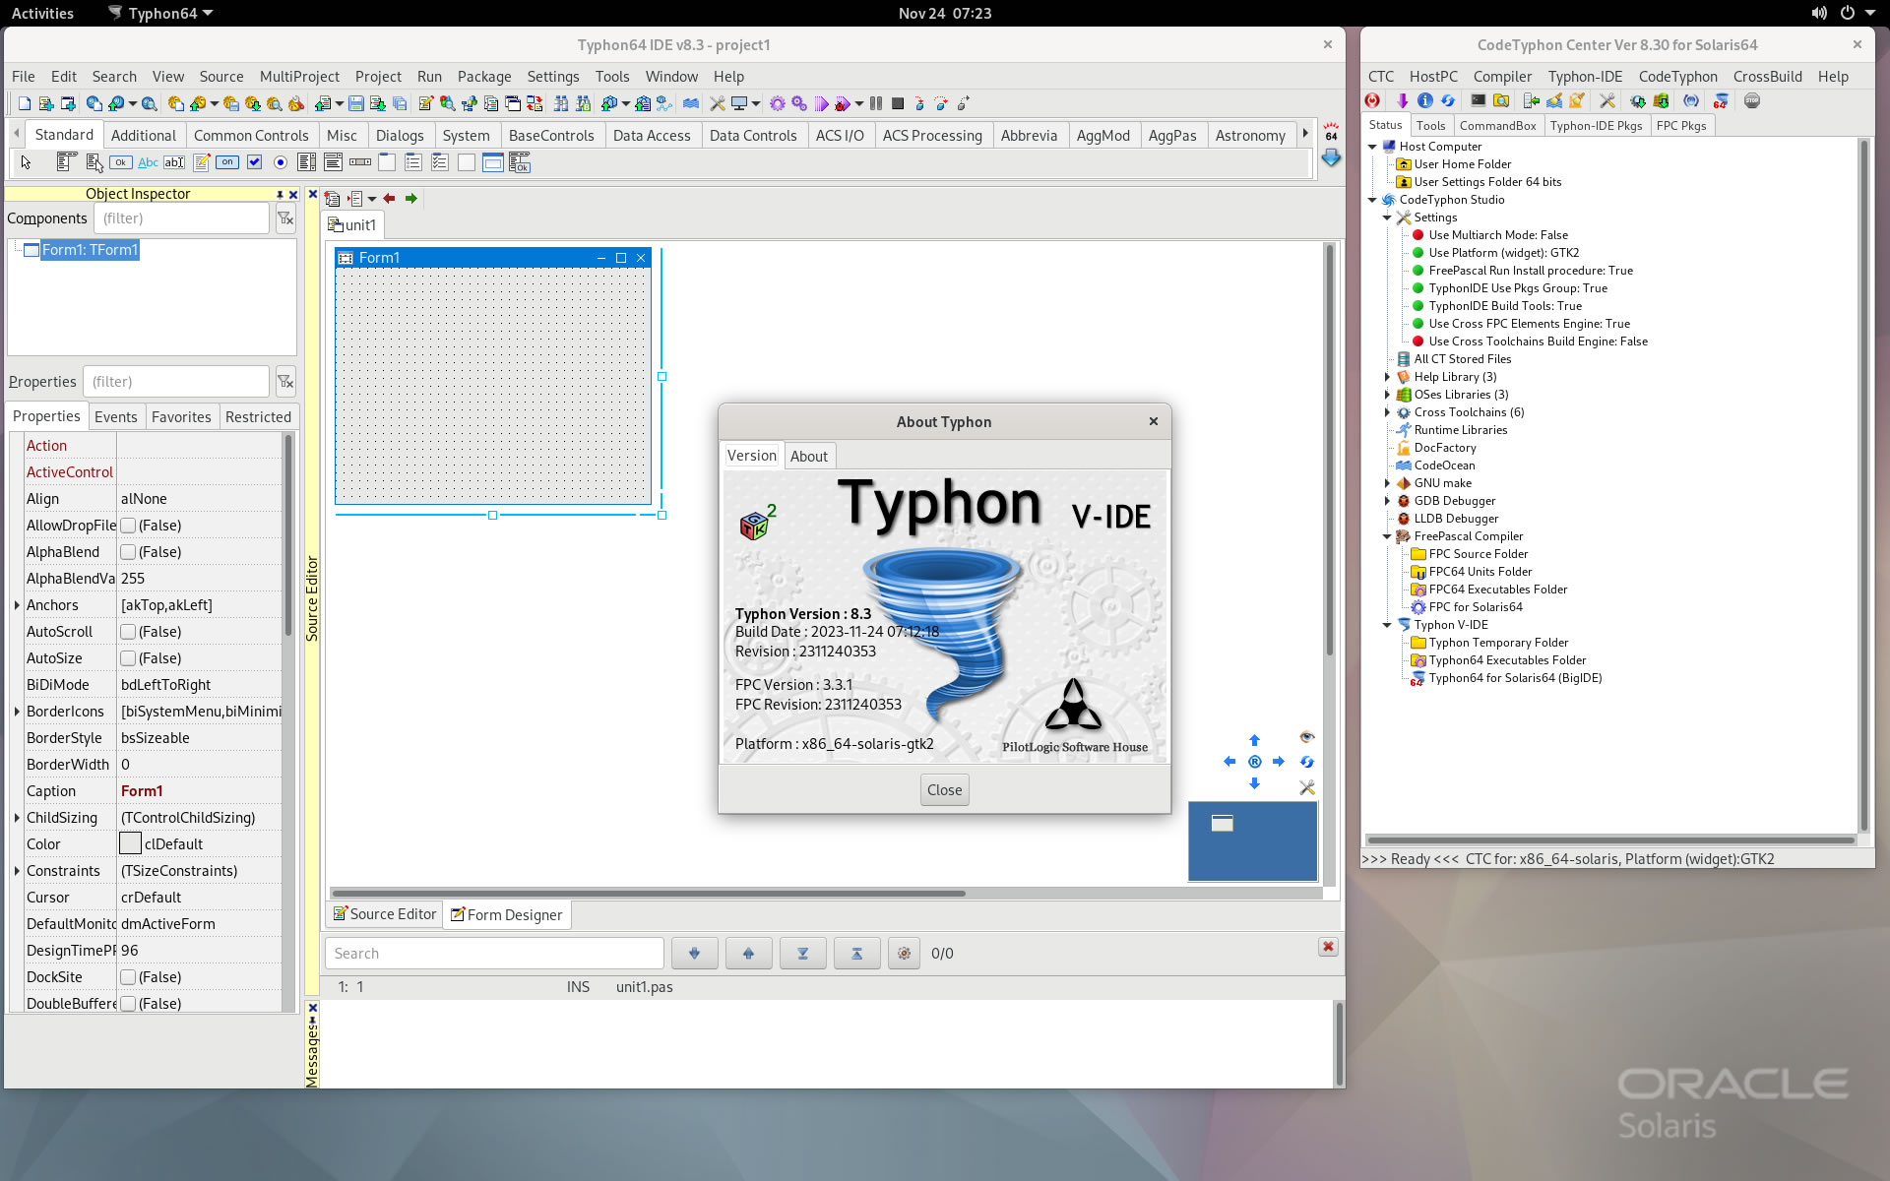Toggle the AutoSize checkbox
This screenshot has width=1890, height=1181.
[x=128, y=658]
